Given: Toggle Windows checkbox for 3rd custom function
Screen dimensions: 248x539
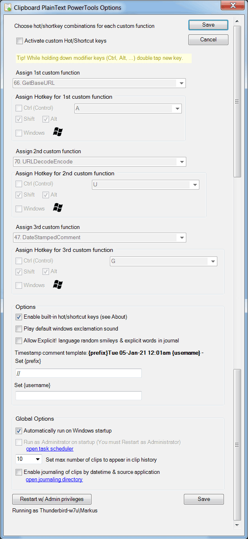Looking at the screenshot, I should coord(19,285).
